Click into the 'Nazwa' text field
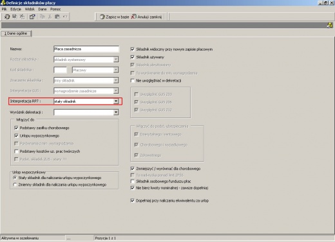335x242 pixels. click(86, 49)
